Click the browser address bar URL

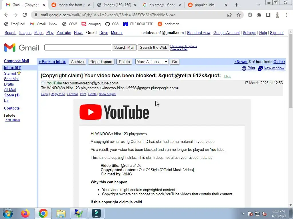click(108, 15)
